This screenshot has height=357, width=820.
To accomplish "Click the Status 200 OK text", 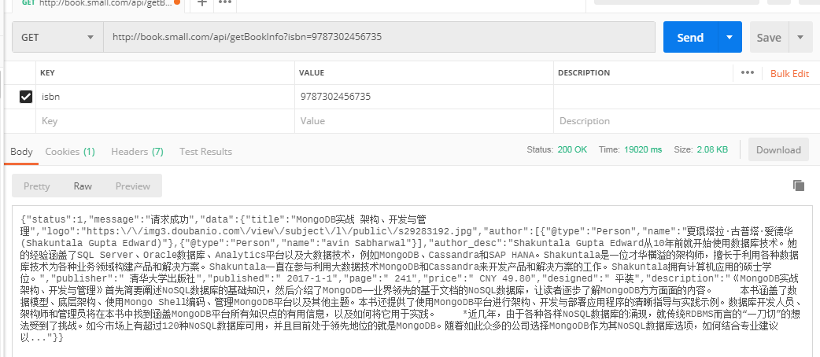I will click(557, 149).
